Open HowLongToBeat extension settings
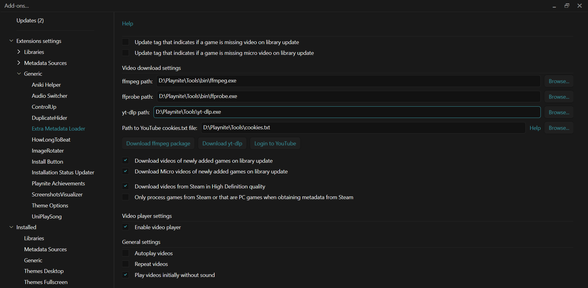Screen dimensions: 588x288 [x=51, y=140]
